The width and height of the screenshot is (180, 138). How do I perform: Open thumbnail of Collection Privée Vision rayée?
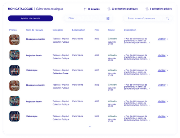click(14, 70)
